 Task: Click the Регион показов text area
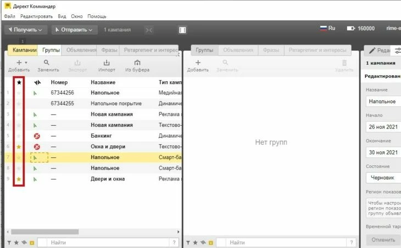click(x=383, y=207)
